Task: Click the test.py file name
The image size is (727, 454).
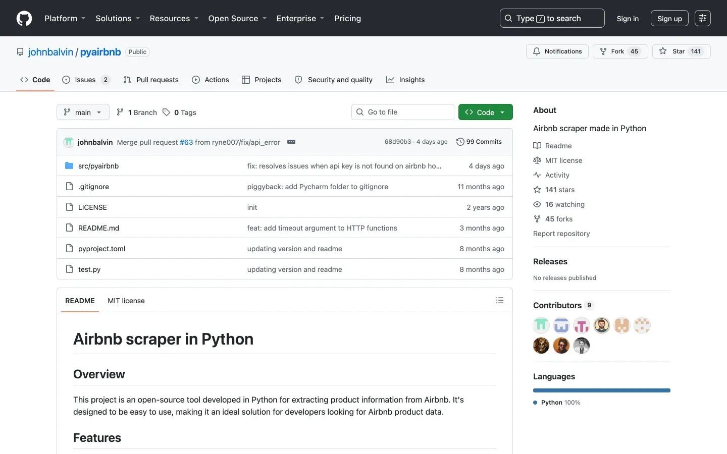Action: coord(89,269)
